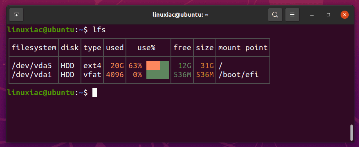Maximize the terminal window
This screenshot has width=359, height=147.
click(328, 15)
